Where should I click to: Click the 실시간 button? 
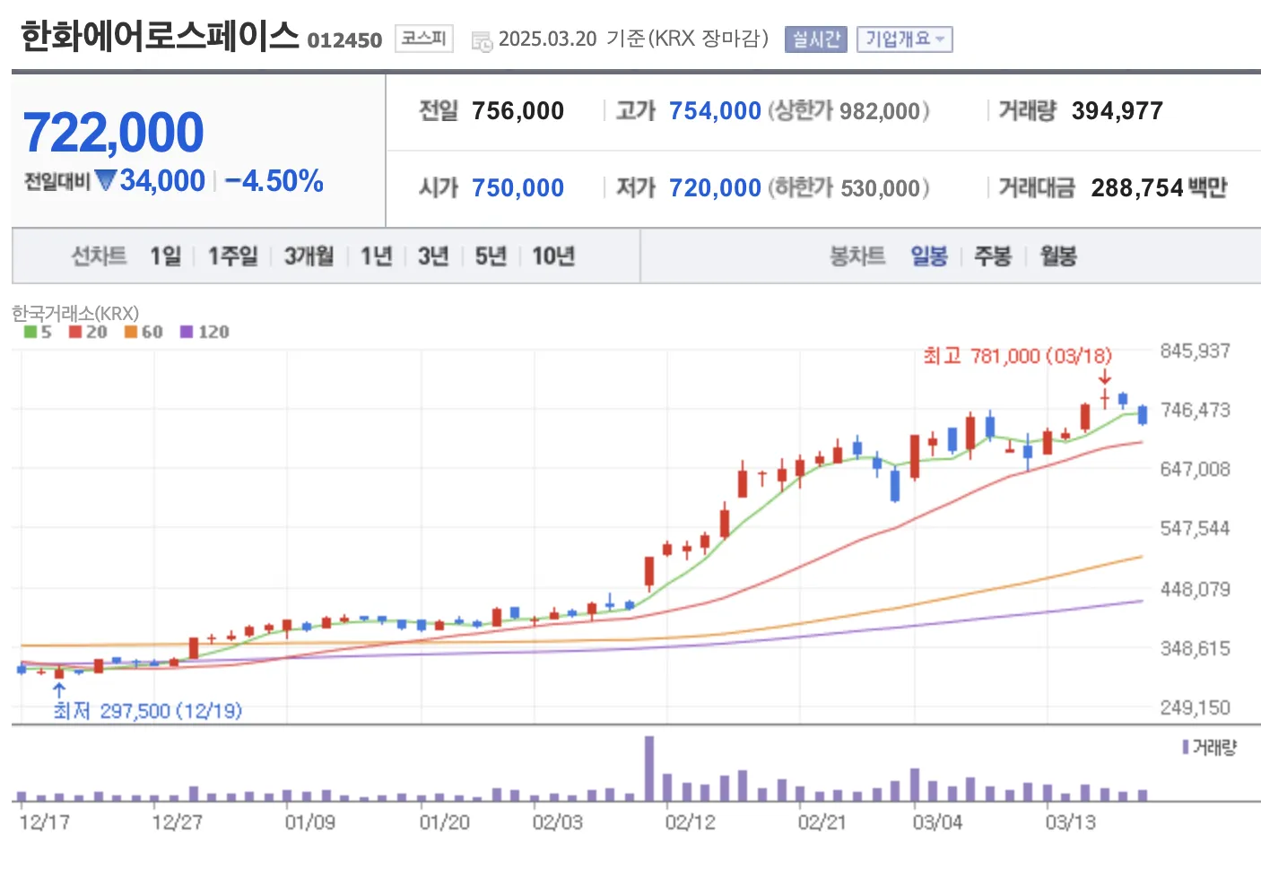click(x=815, y=39)
